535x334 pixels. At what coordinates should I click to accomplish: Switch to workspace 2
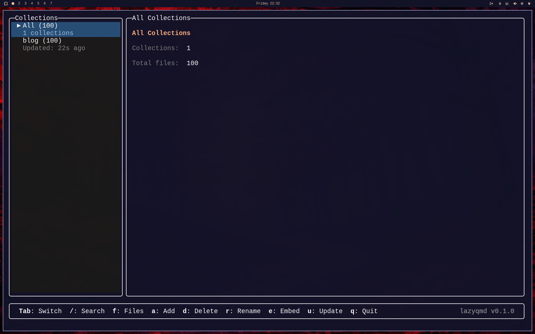[x=19, y=4]
